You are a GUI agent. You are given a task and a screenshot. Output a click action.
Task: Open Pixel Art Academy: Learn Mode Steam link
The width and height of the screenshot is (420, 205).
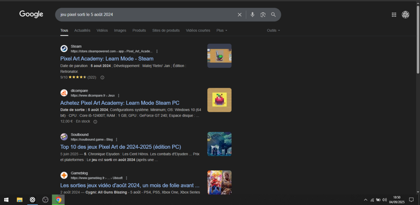[x=107, y=59]
